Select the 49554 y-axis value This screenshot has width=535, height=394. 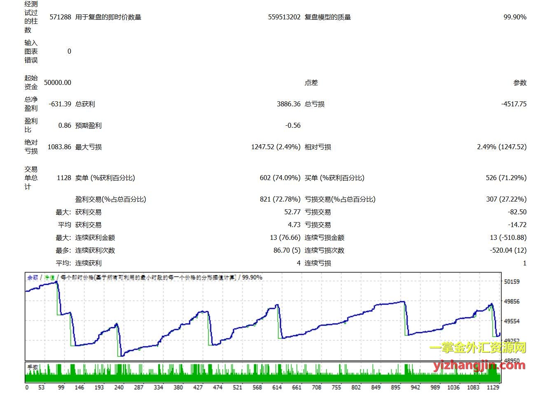(512, 321)
